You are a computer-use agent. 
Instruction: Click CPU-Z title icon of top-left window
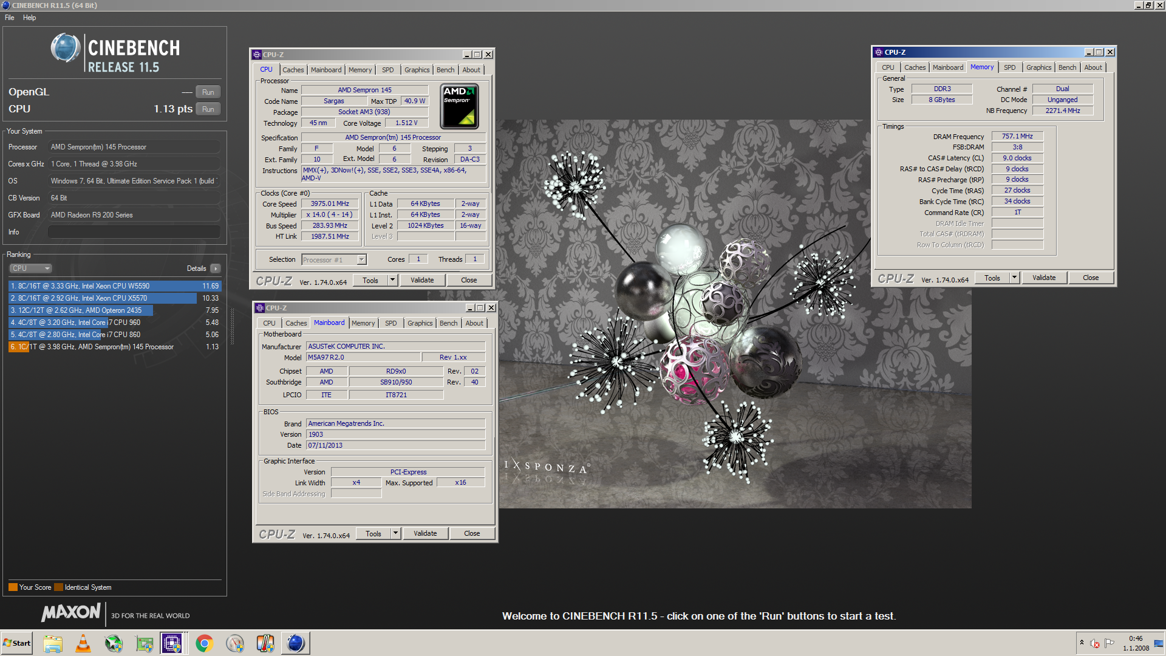pos(257,55)
